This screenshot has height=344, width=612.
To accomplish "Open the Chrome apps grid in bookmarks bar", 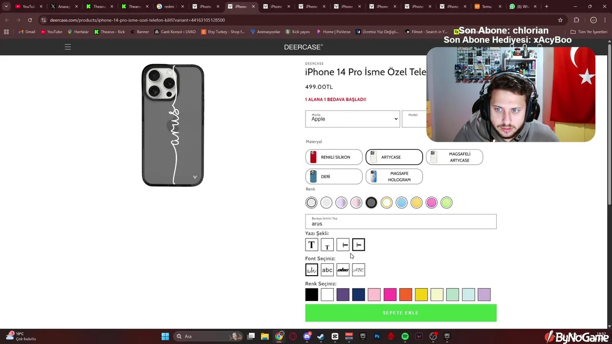I will [6, 32].
